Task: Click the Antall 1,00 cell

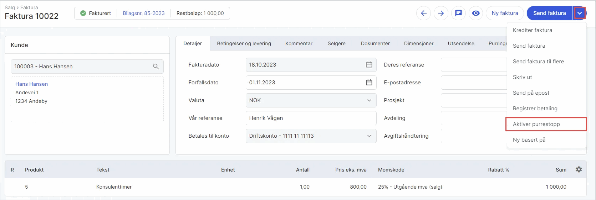Action: point(305,187)
